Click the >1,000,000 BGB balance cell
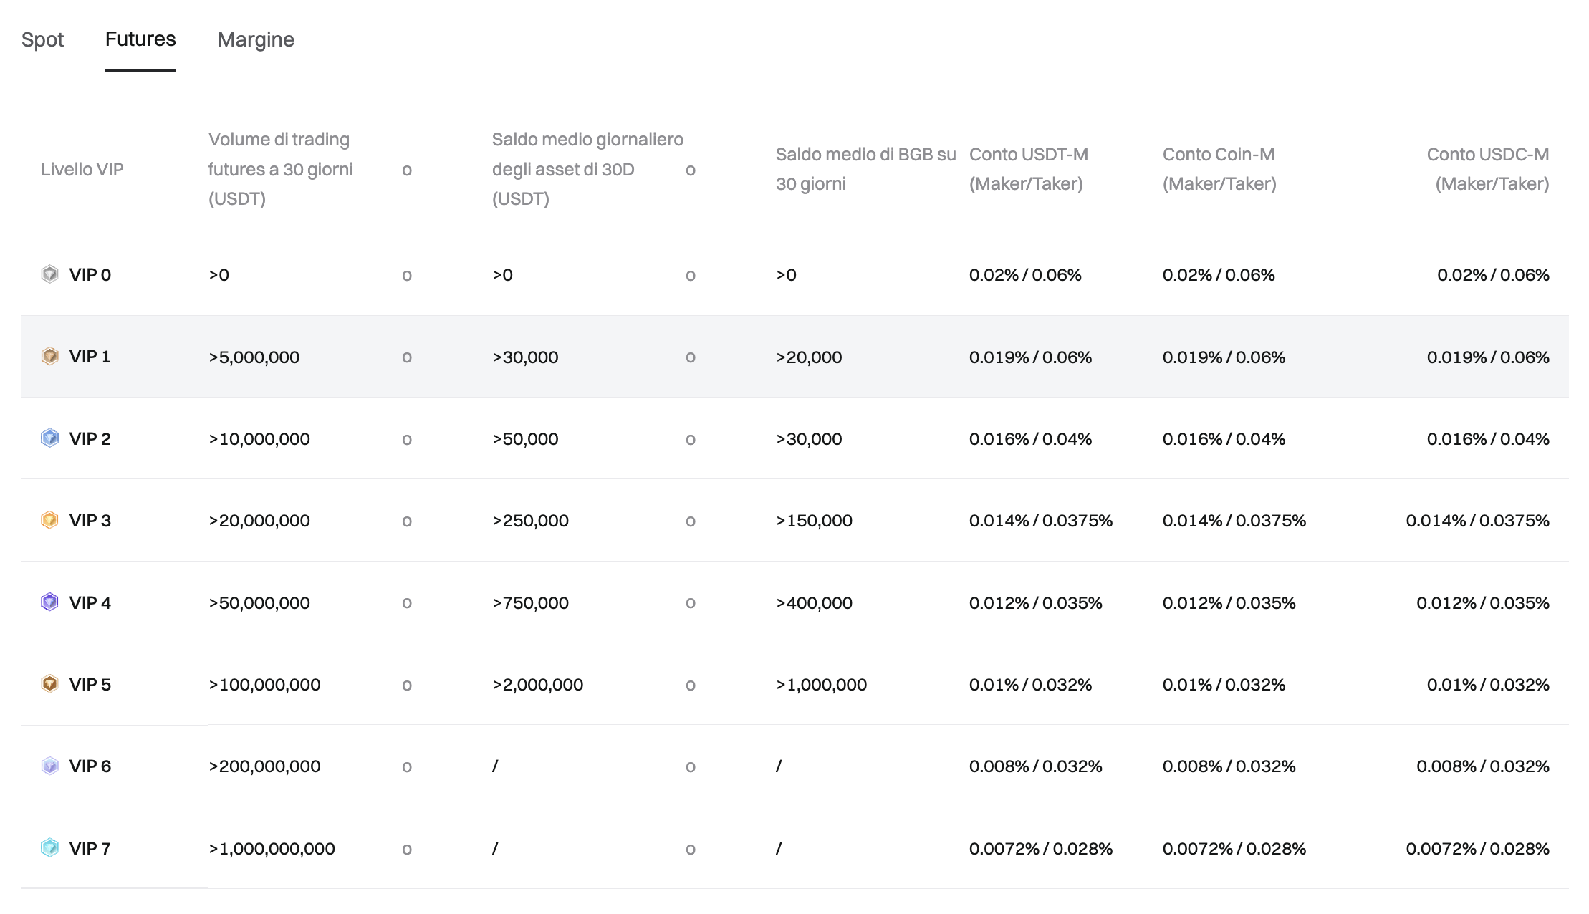 point(821,685)
